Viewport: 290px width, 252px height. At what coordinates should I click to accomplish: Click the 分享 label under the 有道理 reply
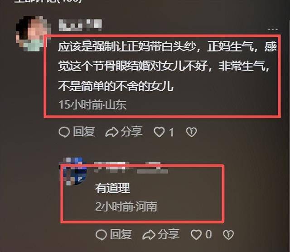[169, 234]
